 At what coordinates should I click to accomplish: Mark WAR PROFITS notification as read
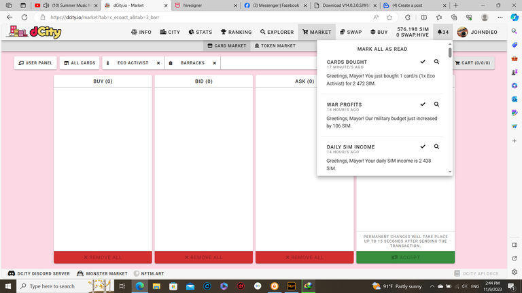[x=423, y=104]
